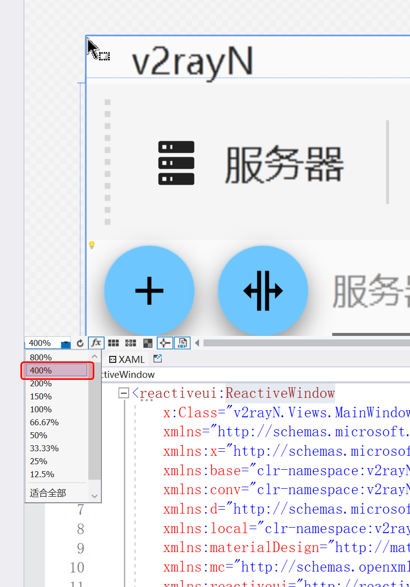Screen dimensions: 410x587
Task: Open the zoom level combo box arrow
Action: 66,343
